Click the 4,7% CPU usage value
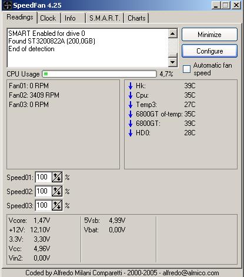The width and height of the screenshot is (244, 277). 166,74
